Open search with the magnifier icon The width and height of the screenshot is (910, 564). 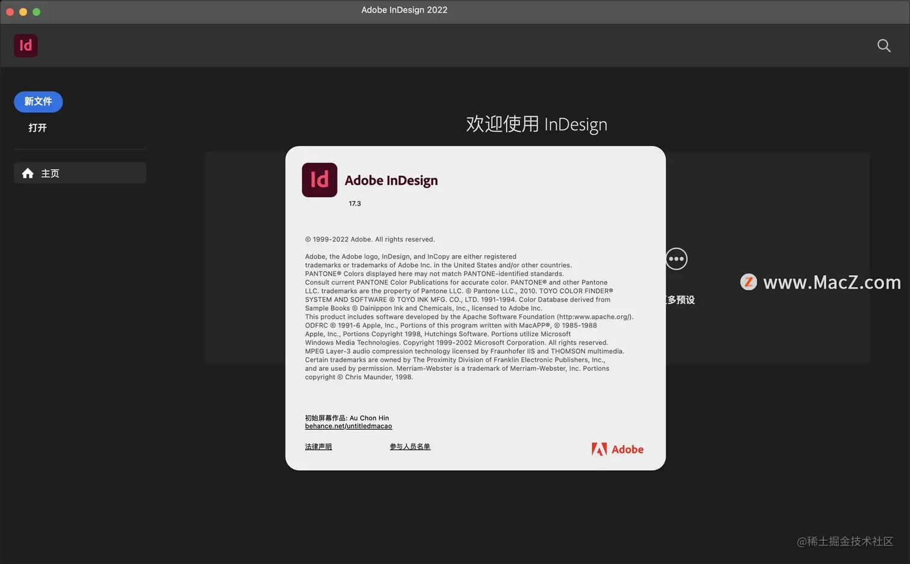884,46
